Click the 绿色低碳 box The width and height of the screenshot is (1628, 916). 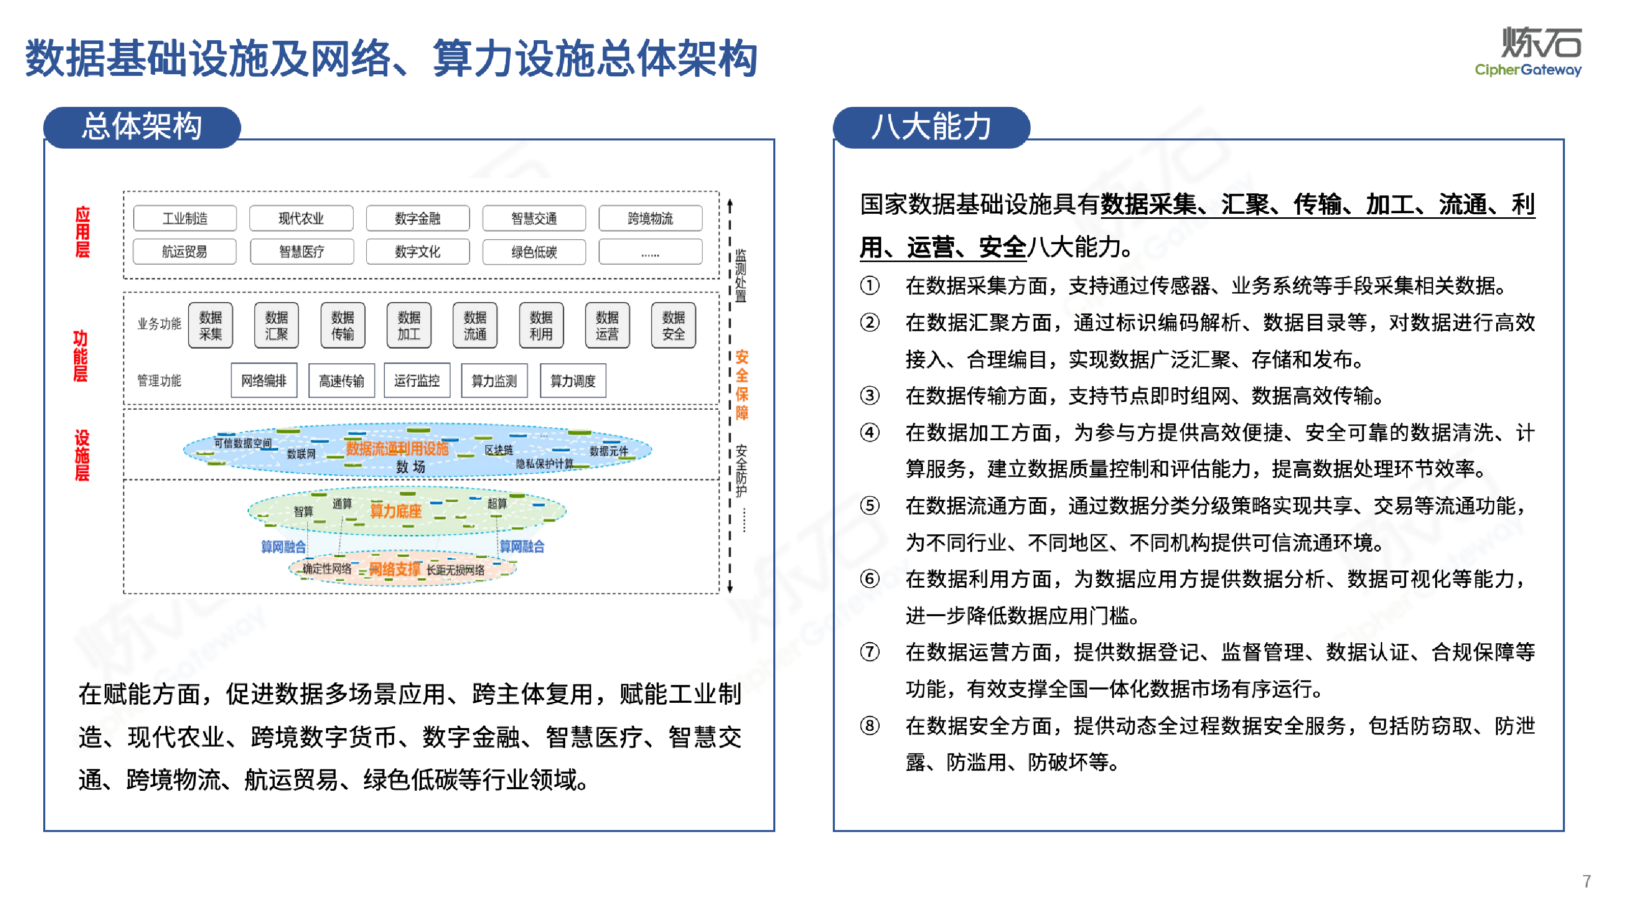[533, 251]
